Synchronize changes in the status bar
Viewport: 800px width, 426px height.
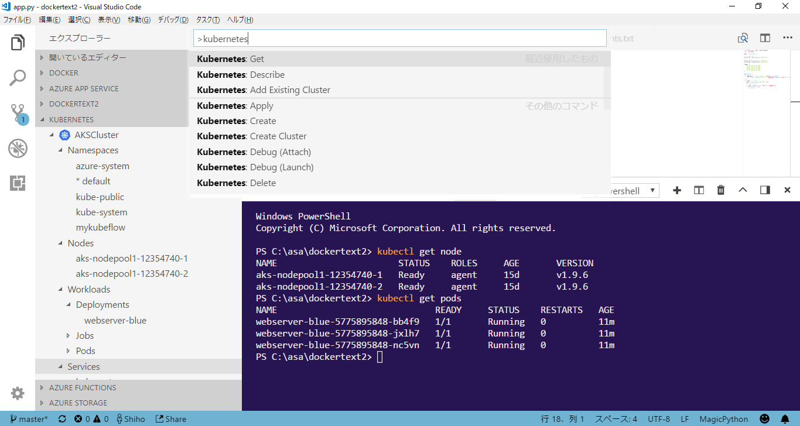click(x=62, y=419)
